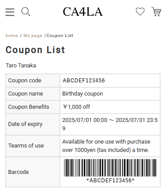Go to My page breadcrumb
This screenshot has height=192, width=165.
coord(33,36)
